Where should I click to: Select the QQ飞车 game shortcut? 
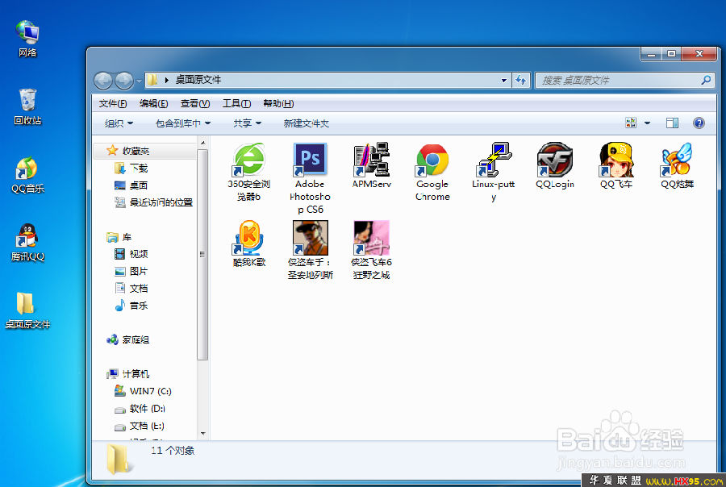pos(616,160)
